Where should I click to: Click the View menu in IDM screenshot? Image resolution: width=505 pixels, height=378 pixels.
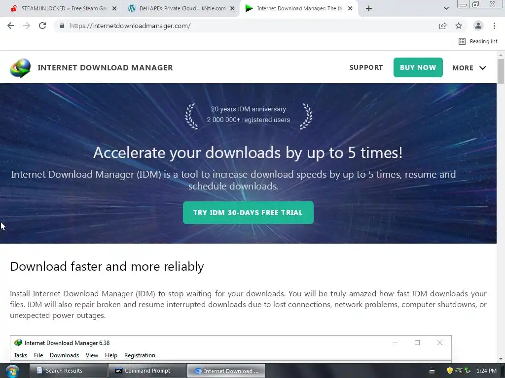(92, 355)
